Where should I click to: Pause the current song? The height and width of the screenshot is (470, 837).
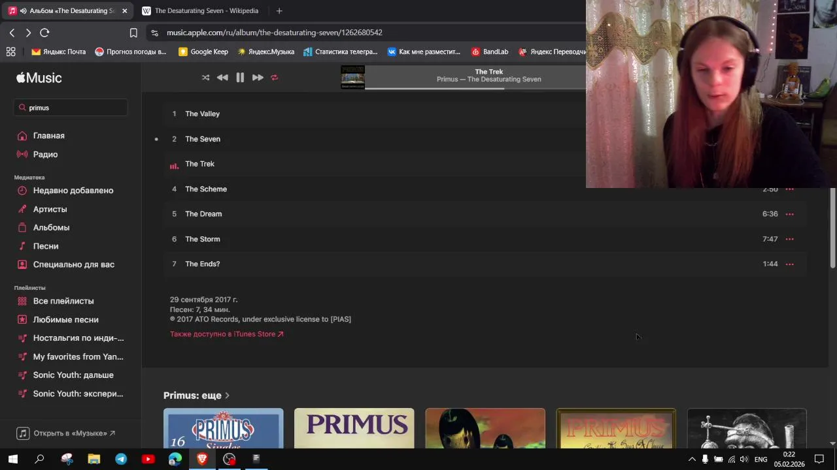click(240, 78)
